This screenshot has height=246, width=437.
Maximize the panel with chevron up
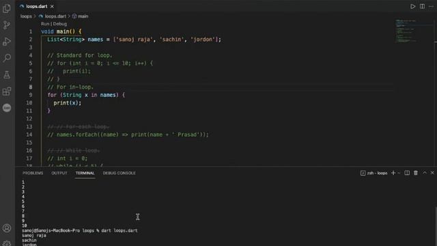point(425,173)
